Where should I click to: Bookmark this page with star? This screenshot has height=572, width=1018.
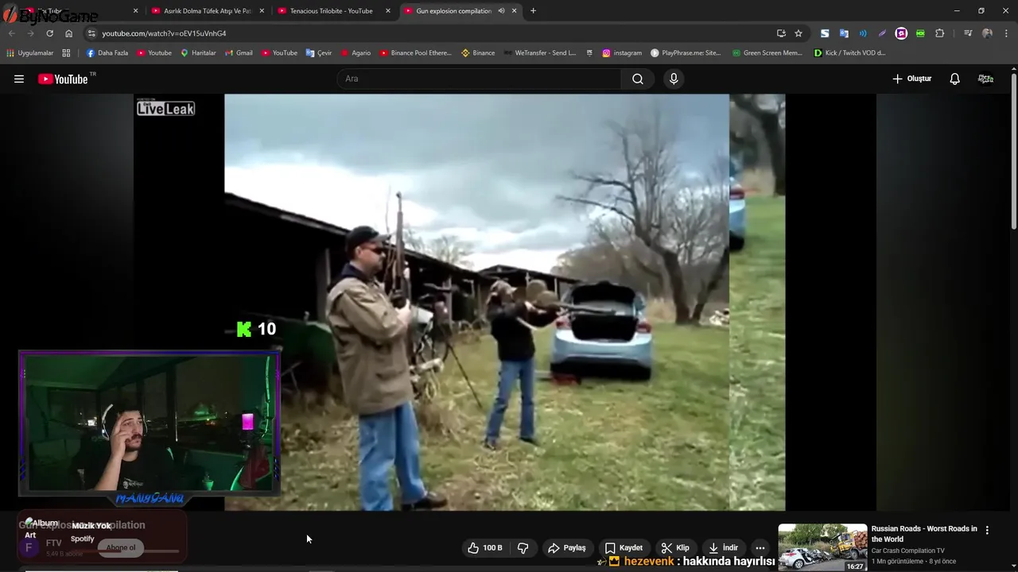point(798,33)
